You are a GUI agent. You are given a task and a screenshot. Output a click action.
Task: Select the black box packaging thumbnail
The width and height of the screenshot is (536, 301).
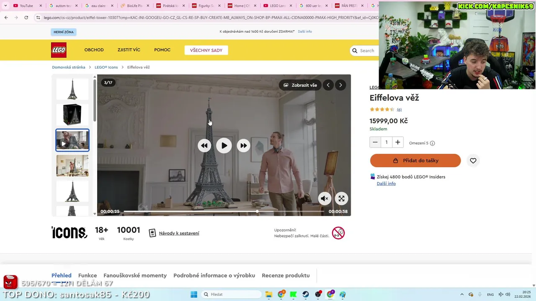[72, 115]
